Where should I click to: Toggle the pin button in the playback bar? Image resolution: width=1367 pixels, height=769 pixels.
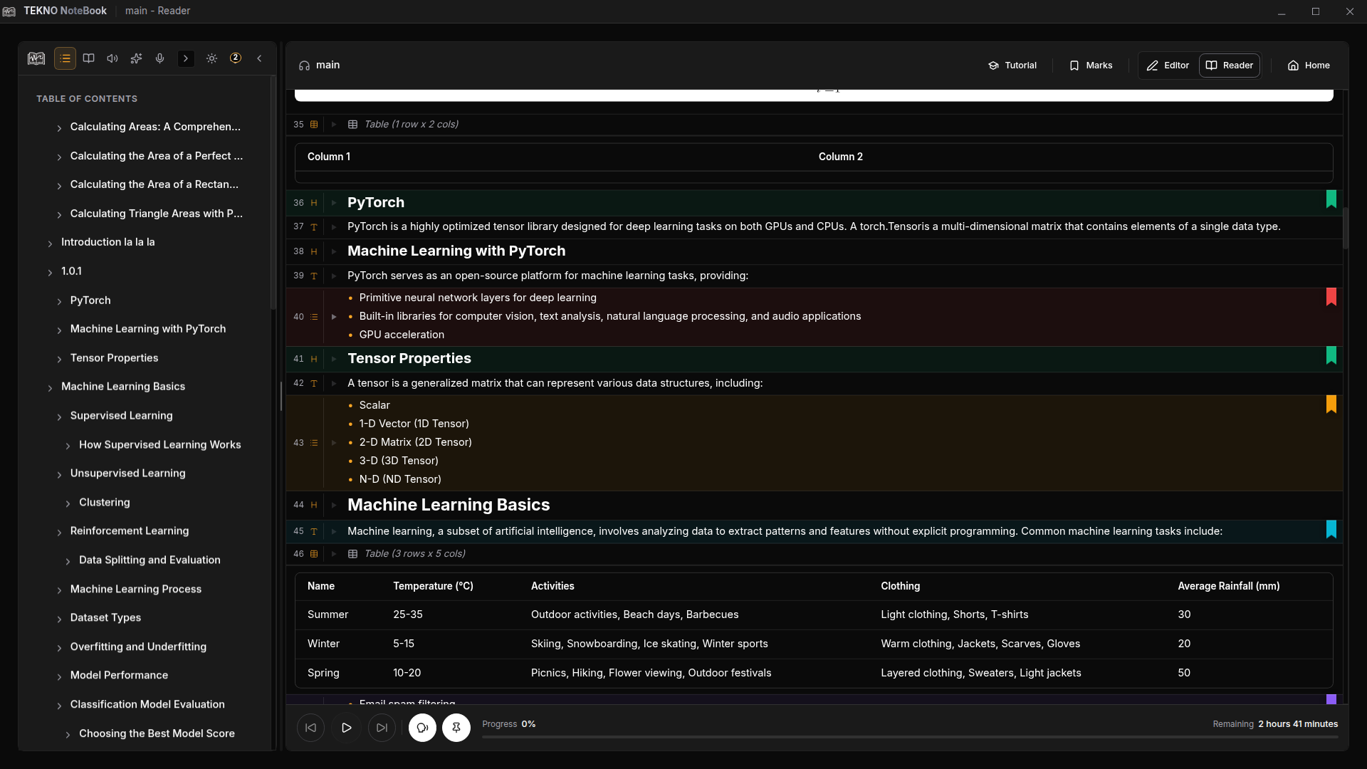point(456,728)
